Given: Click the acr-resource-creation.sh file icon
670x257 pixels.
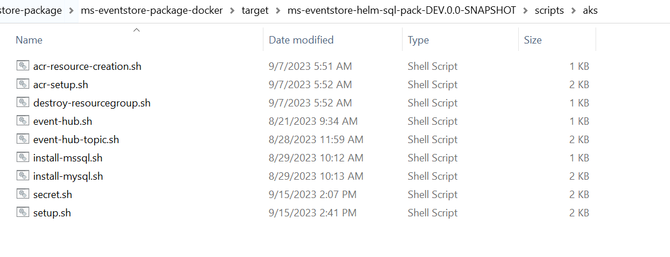Looking at the screenshot, I should [x=23, y=66].
